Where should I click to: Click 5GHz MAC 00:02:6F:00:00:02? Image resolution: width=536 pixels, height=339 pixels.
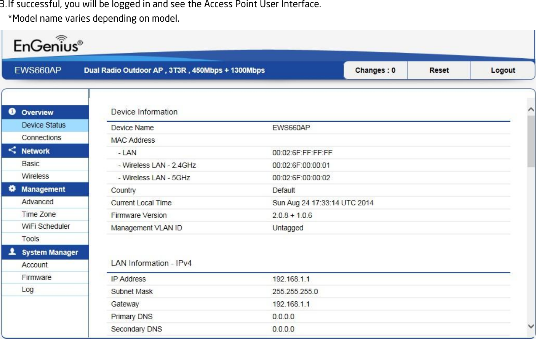(301, 178)
